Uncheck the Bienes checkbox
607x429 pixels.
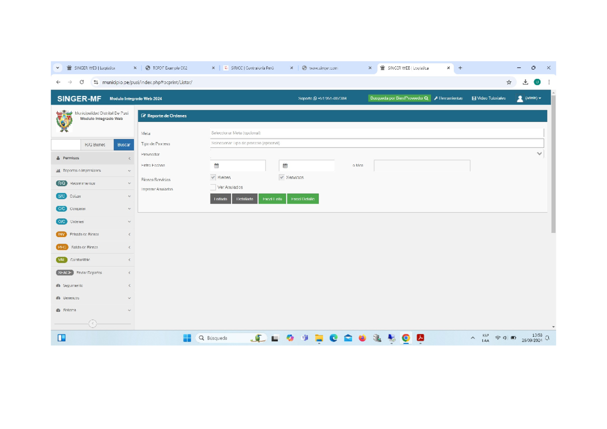click(213, 177)
